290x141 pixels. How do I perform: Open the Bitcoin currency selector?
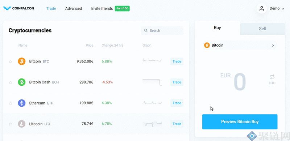(240, 45)
